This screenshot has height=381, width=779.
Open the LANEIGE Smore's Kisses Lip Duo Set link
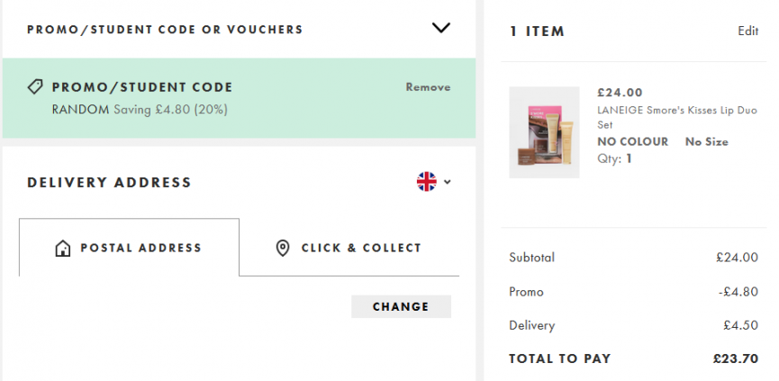coord(666,117)
